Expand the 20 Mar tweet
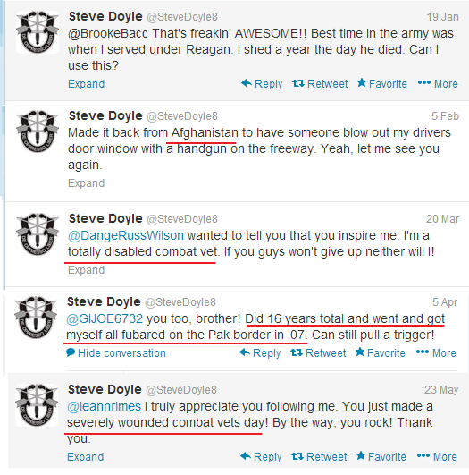This screenshot has width=469, height=475. pos(87,269)
